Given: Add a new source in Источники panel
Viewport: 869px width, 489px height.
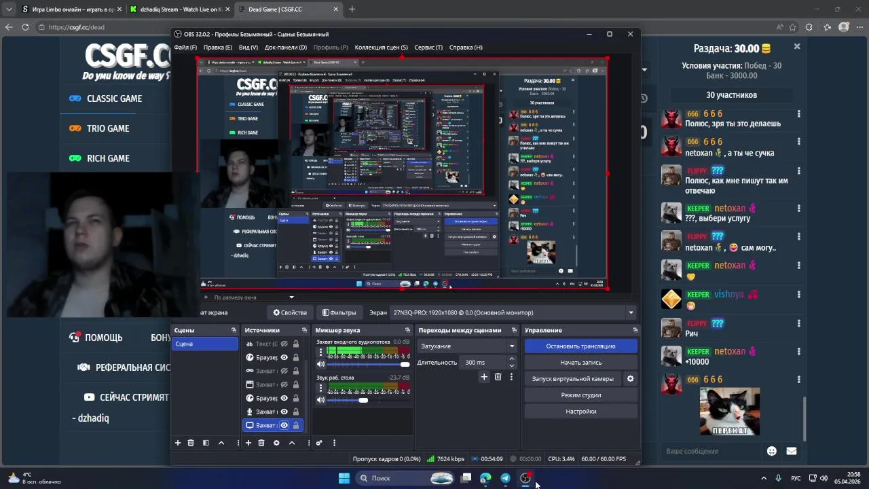Looking at the screenshot, I should pos(248,443).
